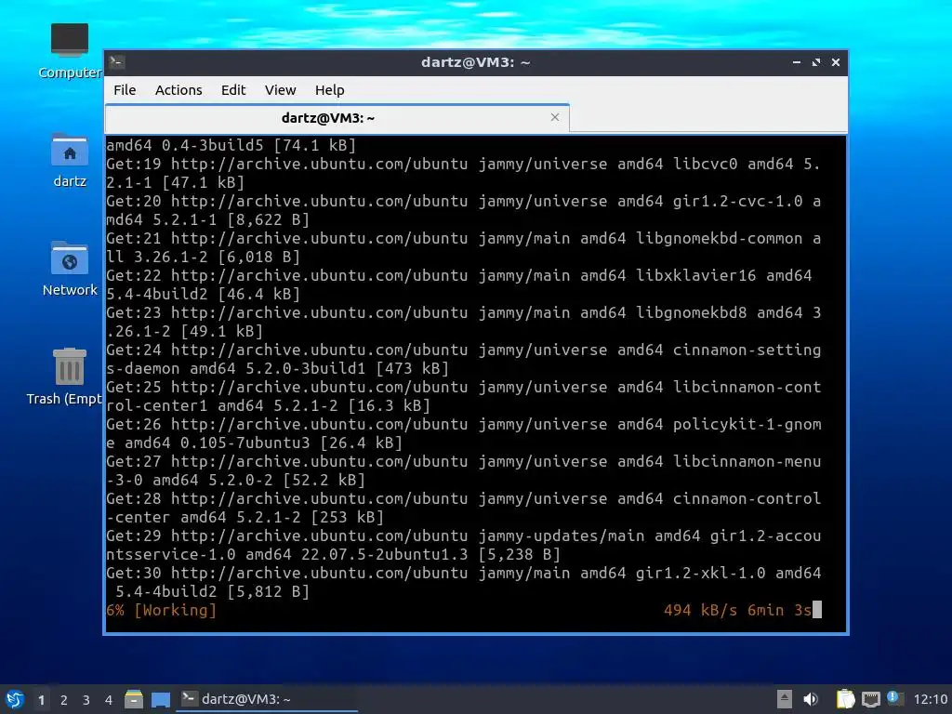Viewport: 952px width, 714px height.
Task: Click the Get:23 libgnomekbd8 line
Action: coord(463,322)
